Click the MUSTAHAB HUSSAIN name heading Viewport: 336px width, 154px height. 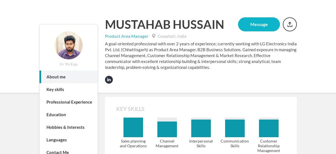click(165, 24)
